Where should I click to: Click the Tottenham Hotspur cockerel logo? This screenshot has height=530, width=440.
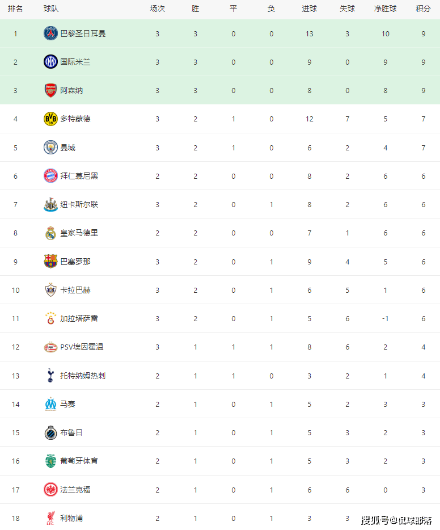point(51,376)
